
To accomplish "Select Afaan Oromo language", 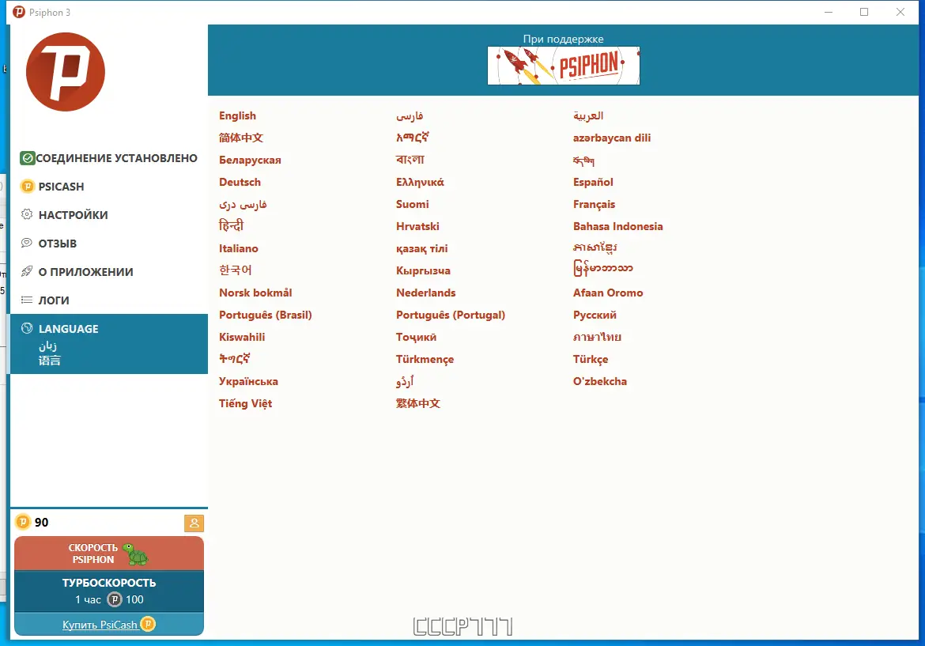I will 608,293.
